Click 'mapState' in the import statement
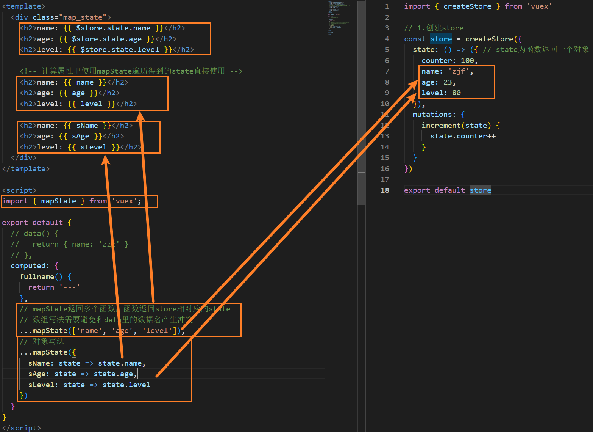The width and height of the screenshot is (593, 432). (58, 201)
